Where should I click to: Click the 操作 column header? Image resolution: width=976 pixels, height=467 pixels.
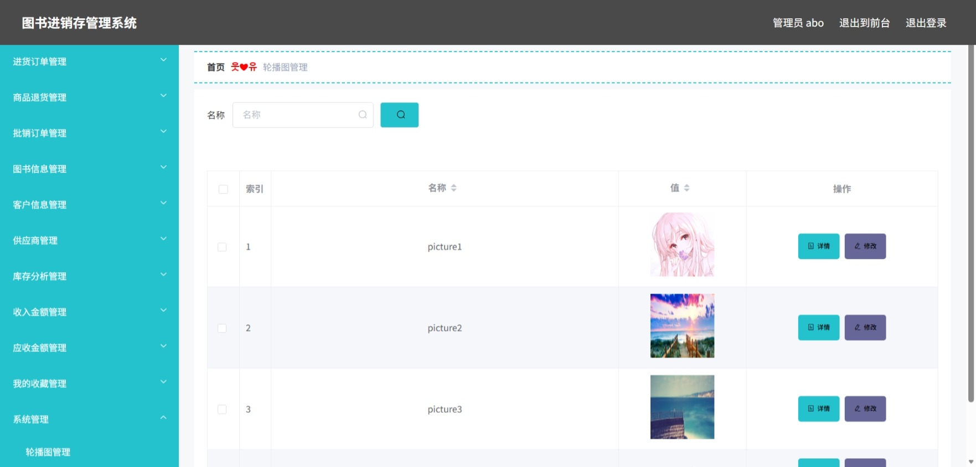842,189
